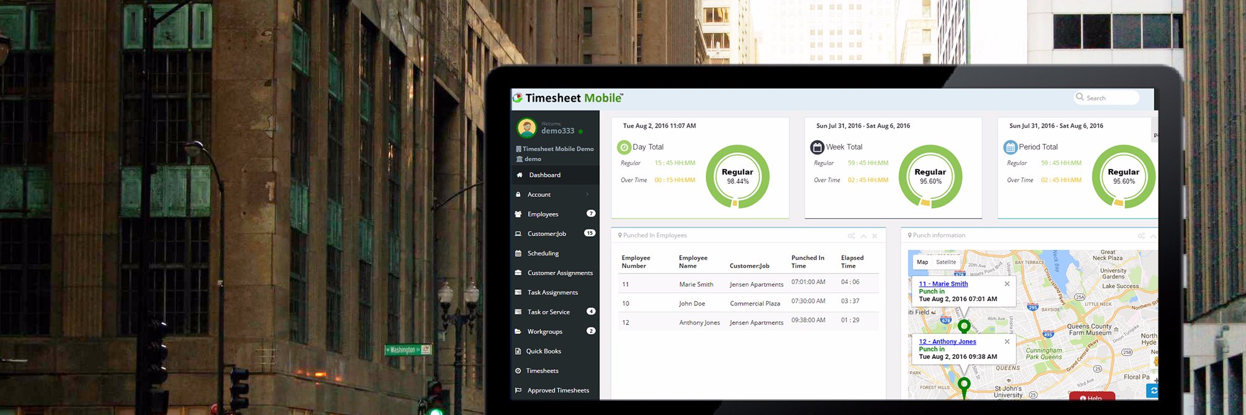The width and height of the screenshot is (1246, 415).
Task: Click the Week Total Regular value 59:45
Action: 868,163
